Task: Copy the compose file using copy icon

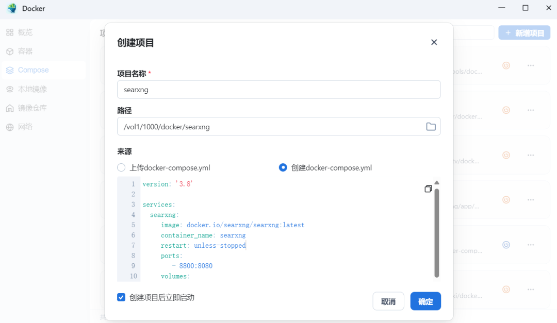Action: 428,189
